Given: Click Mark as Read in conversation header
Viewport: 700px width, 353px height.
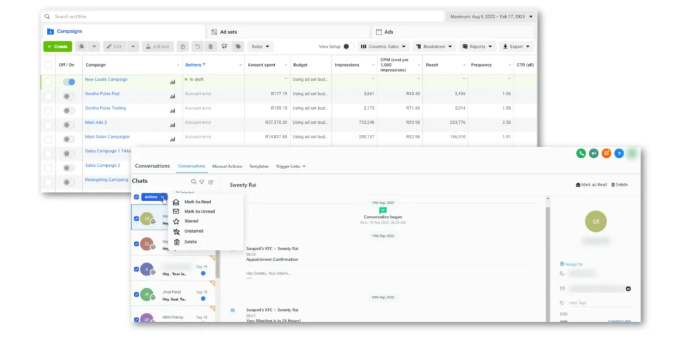Looking at the screenshot, I should [591, 184].
